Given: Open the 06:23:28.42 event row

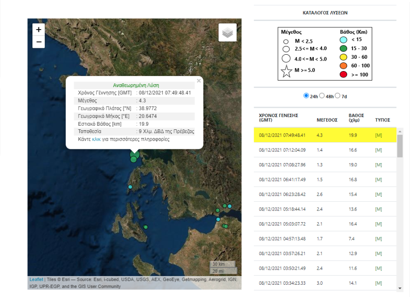Looking at the screenshot, I should point(325,194).
